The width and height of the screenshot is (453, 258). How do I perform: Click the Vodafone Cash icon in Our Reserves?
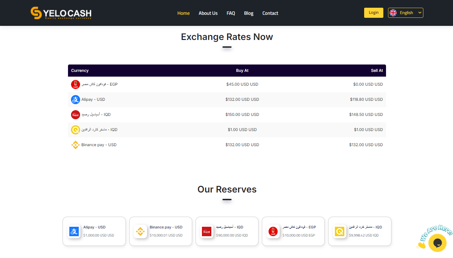pyautogui.click(x=273, y=231)
